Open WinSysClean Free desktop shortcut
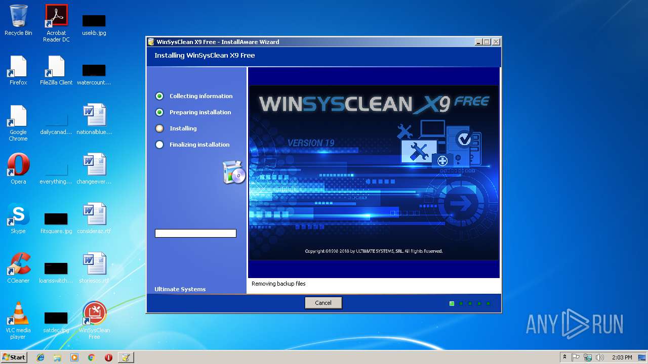Image resolution: width=648 pixels, height=364 pixels. point(94,321)
